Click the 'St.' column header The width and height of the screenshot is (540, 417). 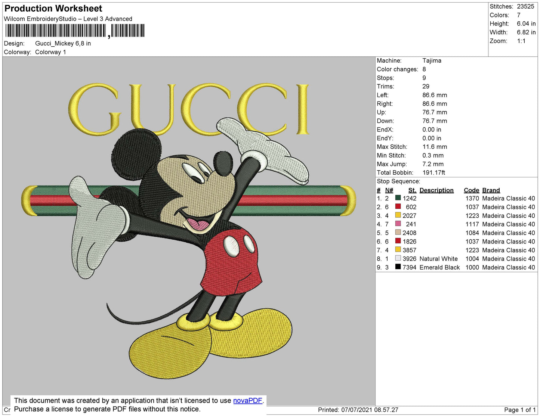click(x=412, y=190)
